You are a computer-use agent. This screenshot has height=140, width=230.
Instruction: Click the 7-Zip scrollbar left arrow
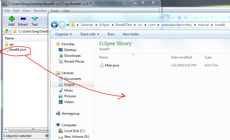pyautogui.click(x=6, y=129)
